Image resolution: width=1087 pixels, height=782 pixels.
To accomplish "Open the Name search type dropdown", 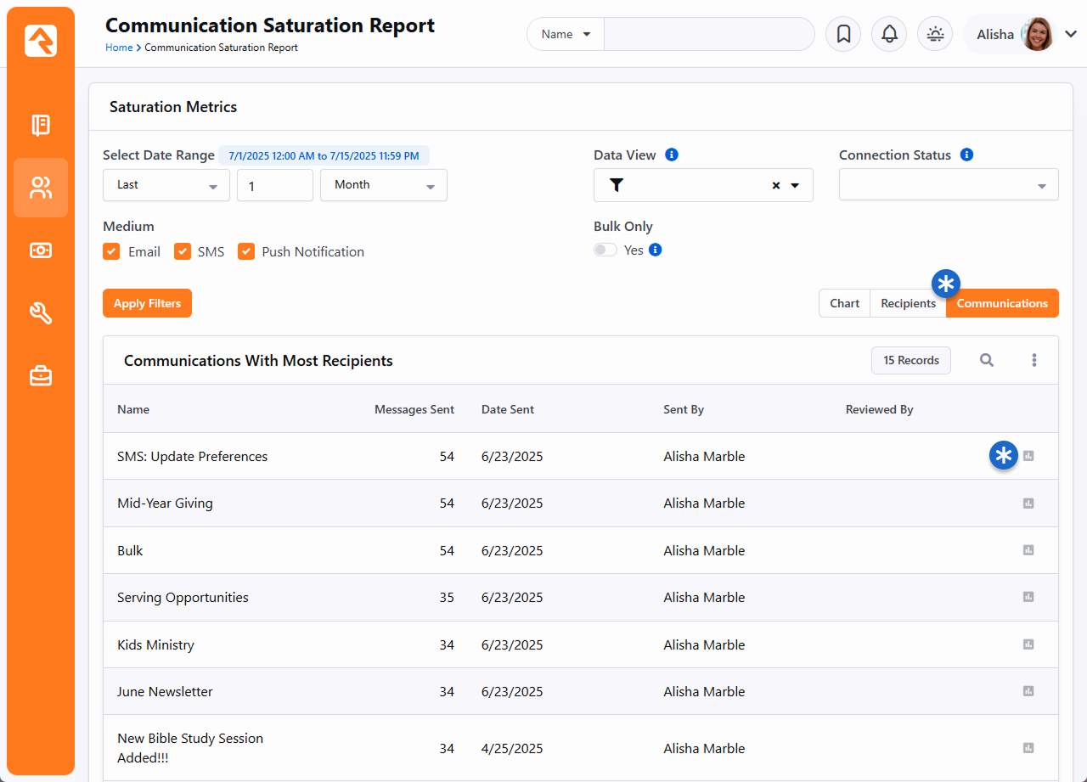I will pos(566,35).
